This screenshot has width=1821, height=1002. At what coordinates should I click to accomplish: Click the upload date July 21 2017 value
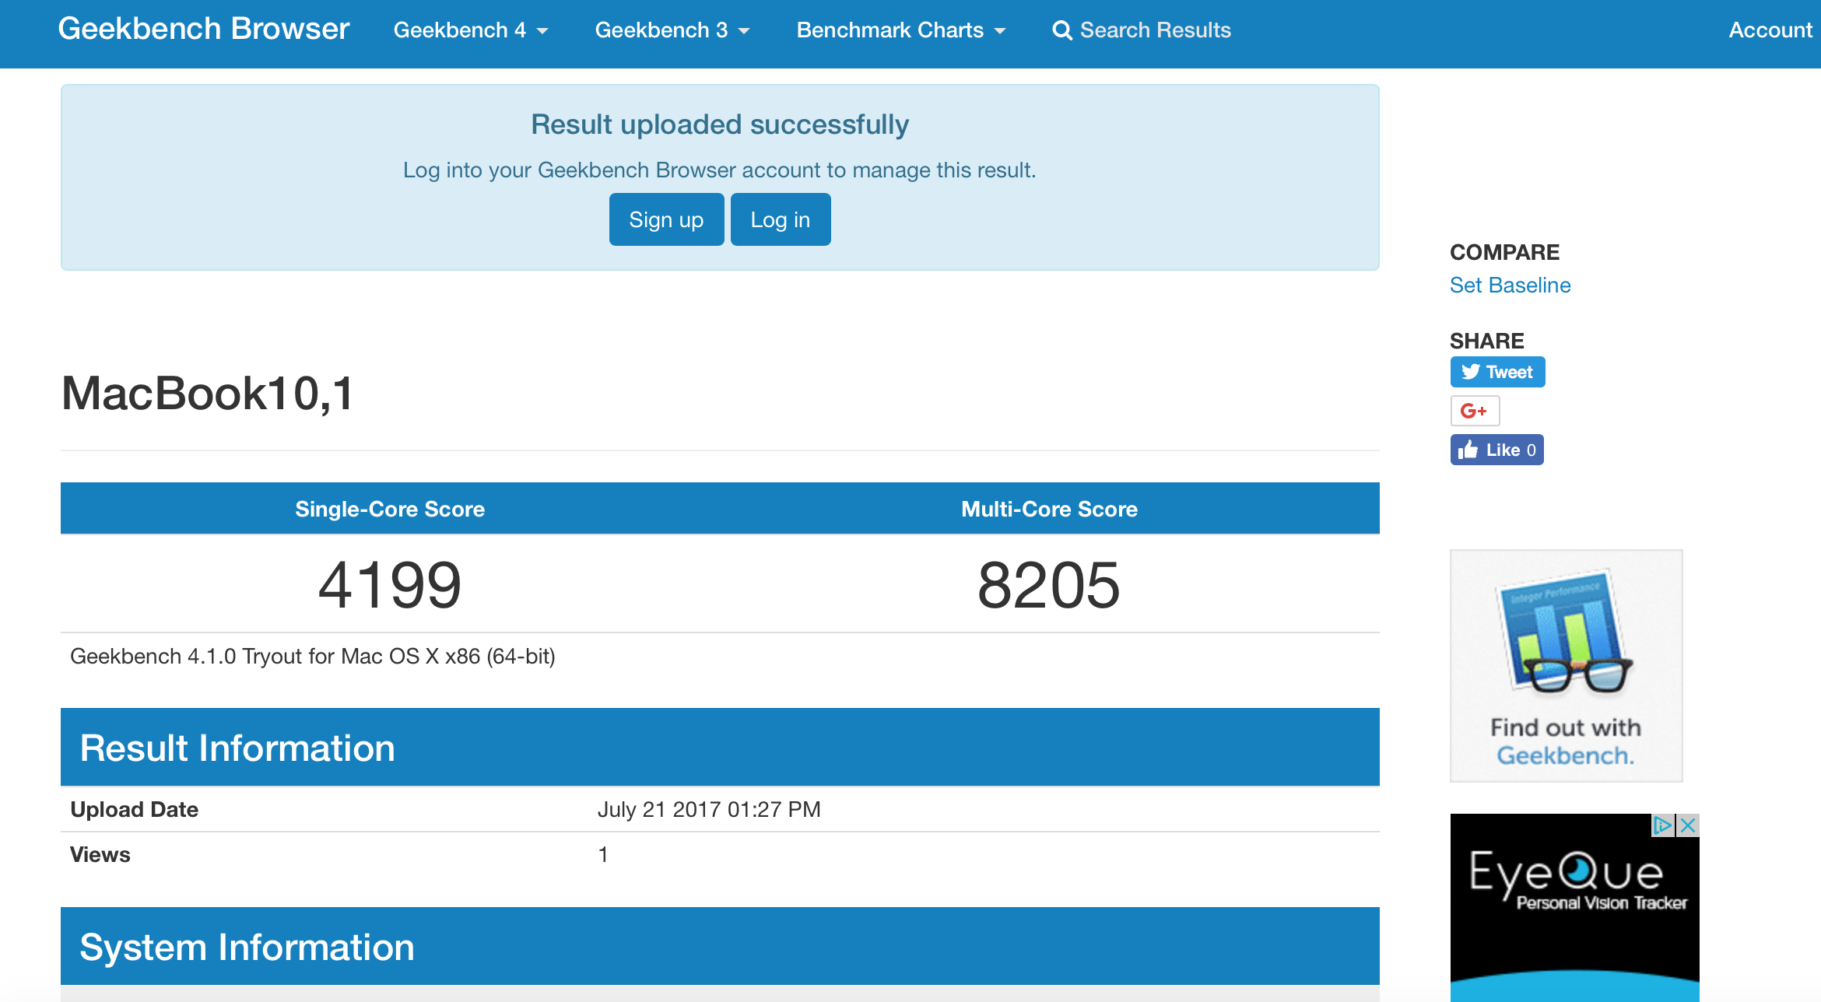pos(709,809)
